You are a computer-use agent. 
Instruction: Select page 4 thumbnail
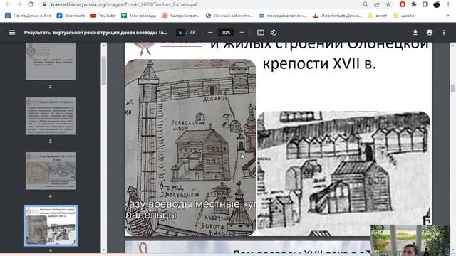pyautogui.click(x=51, y=171)
